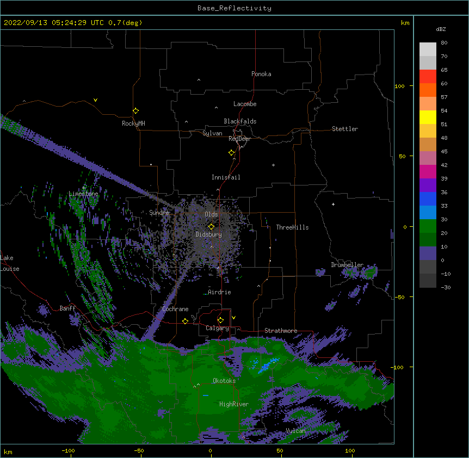
Task: Click the Didsbury label
Action: 209,234
